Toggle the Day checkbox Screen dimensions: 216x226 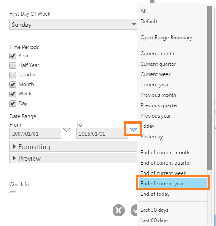click(x=13, y=103)
